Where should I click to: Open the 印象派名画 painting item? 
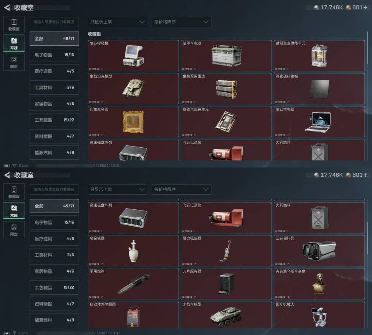point(133,122)
